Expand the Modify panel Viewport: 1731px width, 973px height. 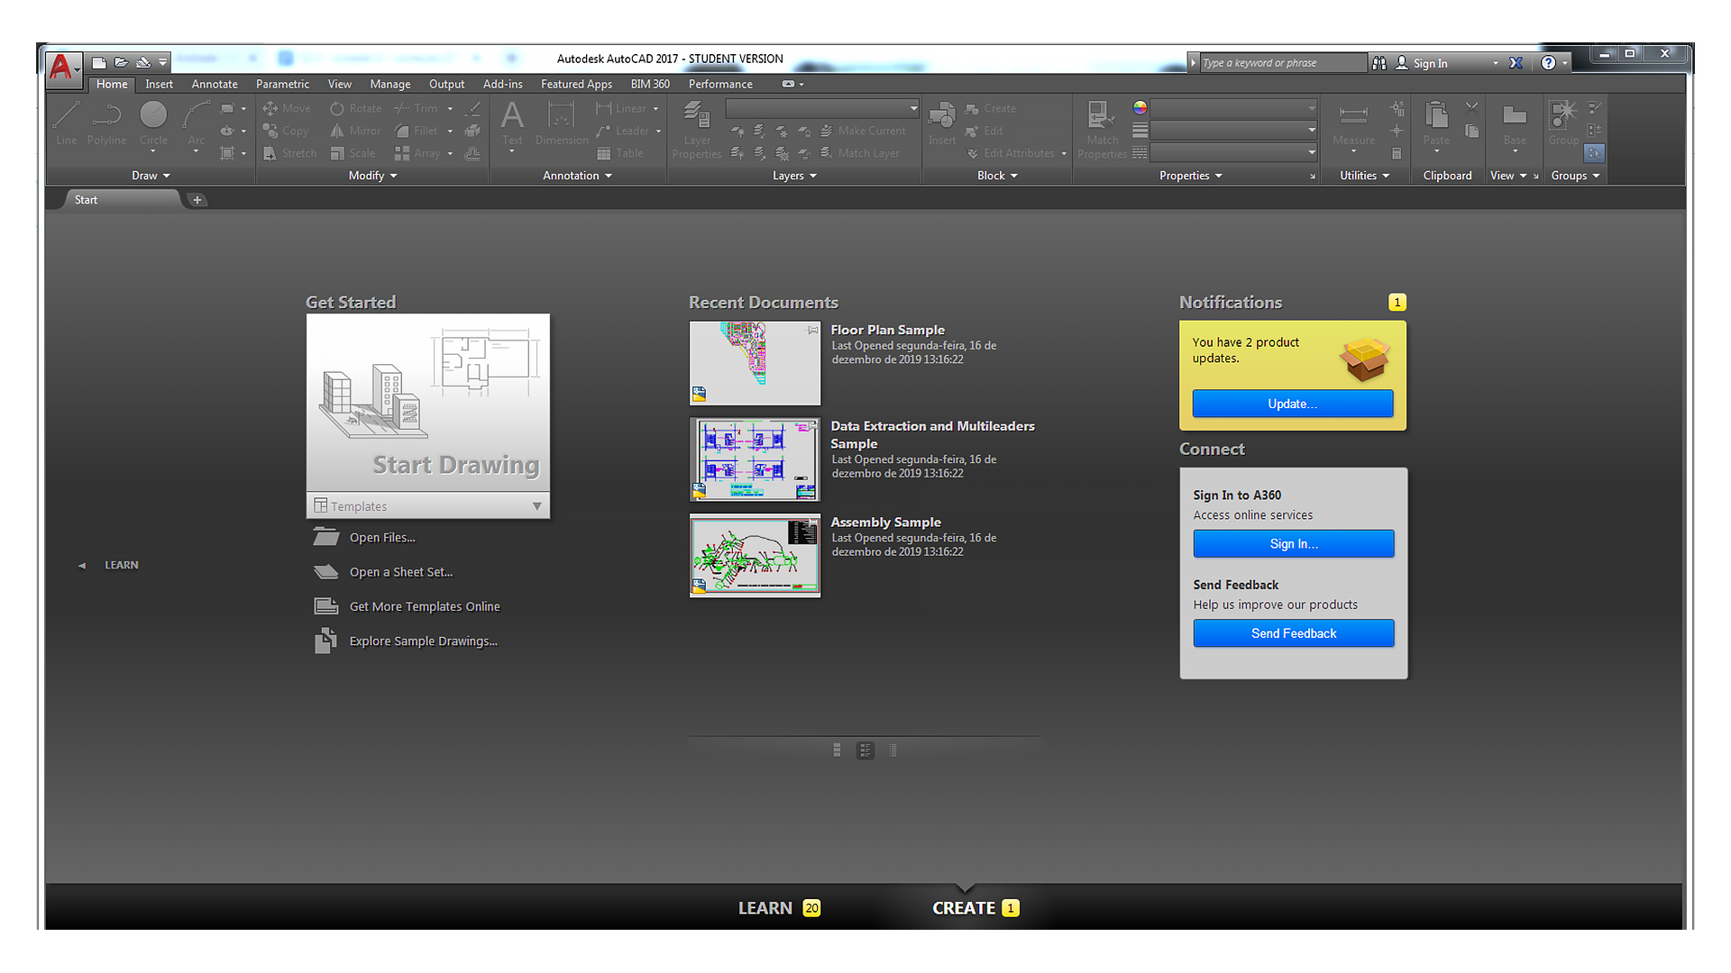coord(372,176)
